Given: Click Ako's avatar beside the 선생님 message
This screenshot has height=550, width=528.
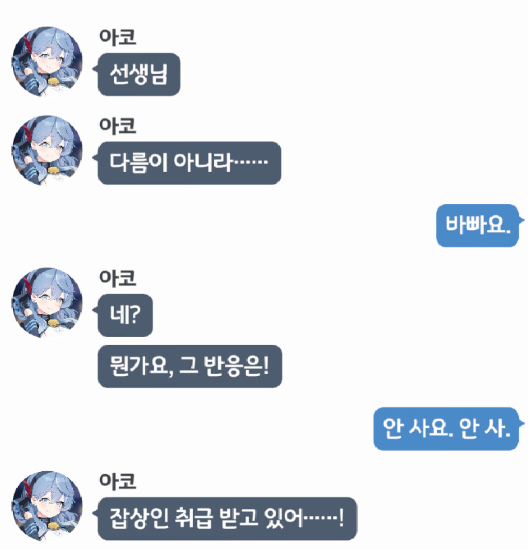Looking at the screenshot, I should (x=47, y=61).
